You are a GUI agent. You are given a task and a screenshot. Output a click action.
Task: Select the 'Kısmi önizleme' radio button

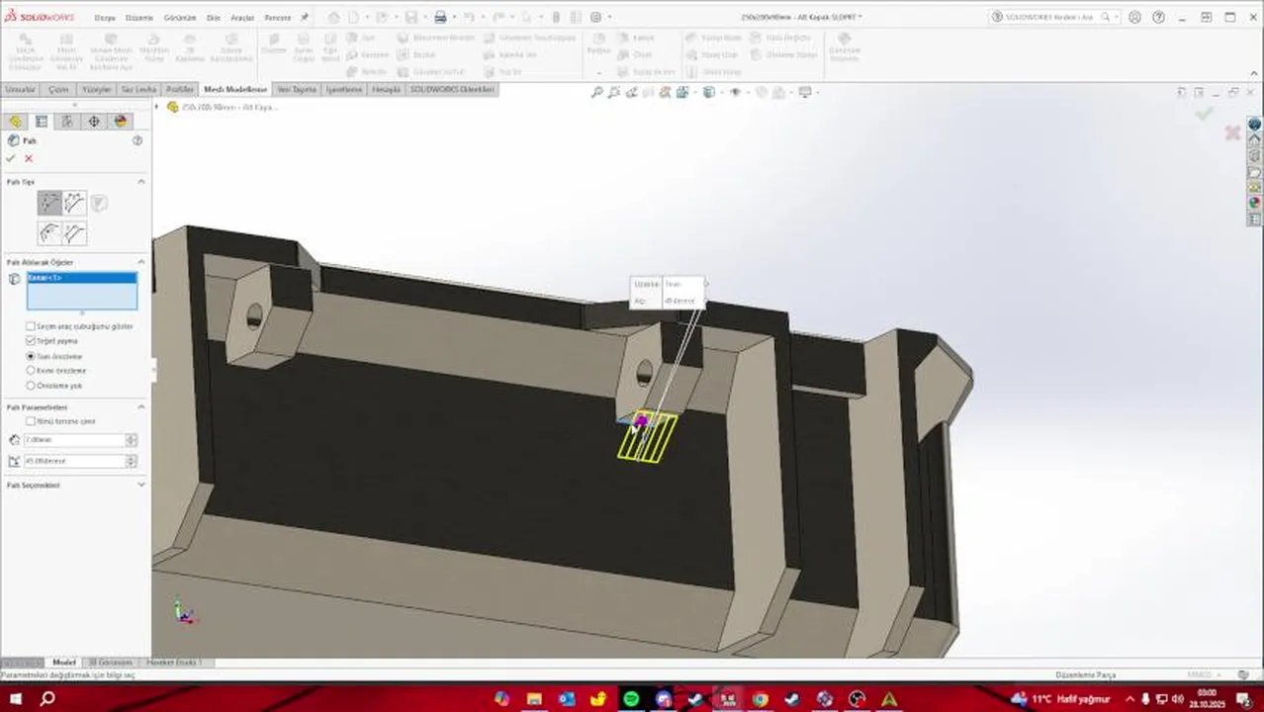click(31, 371)
